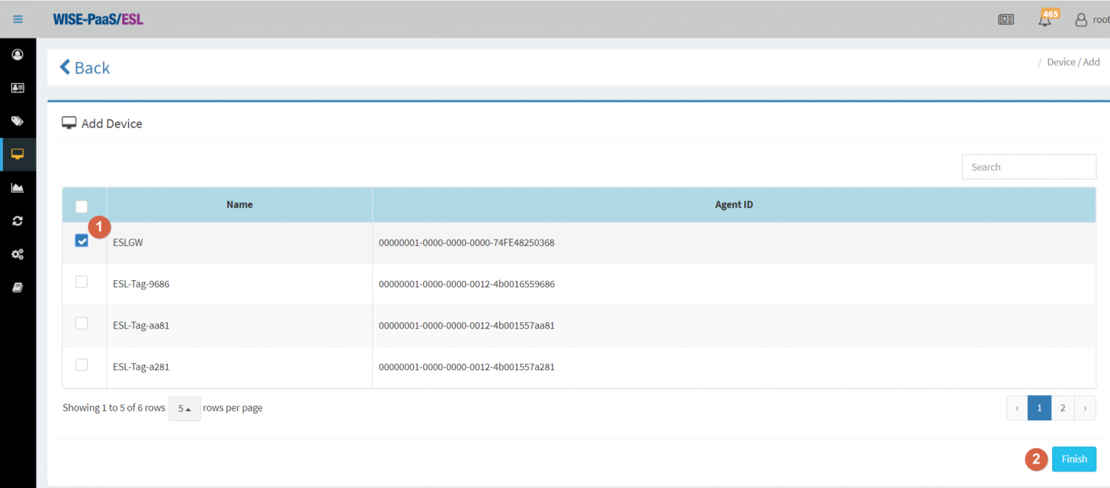The height and width of the screenshot is (488, 1110).
Task: Open the rows per page dropdown
Action: tap(184, 408)
